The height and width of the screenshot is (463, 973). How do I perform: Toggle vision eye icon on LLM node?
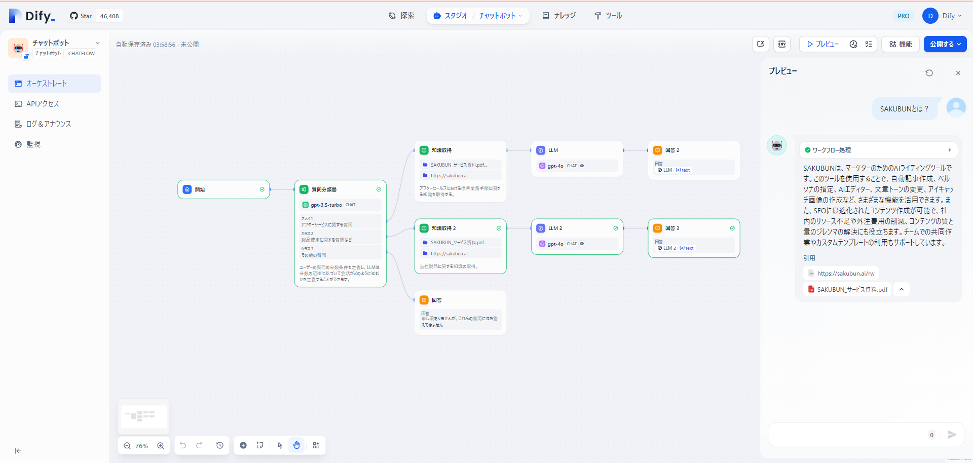(582, 166)
